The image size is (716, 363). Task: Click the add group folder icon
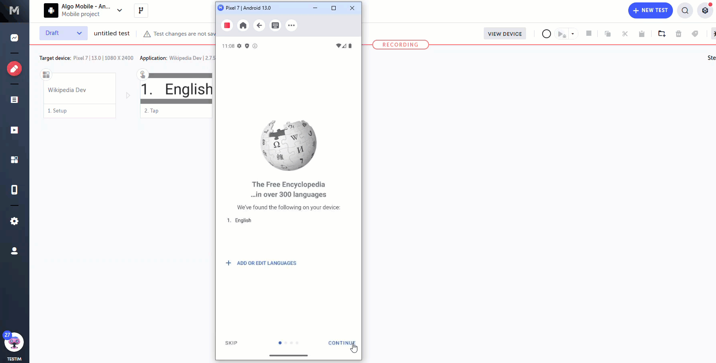click(662, 34)
